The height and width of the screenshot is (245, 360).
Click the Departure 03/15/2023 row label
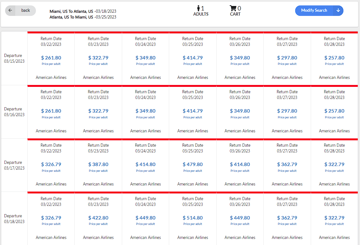point(14,58)
